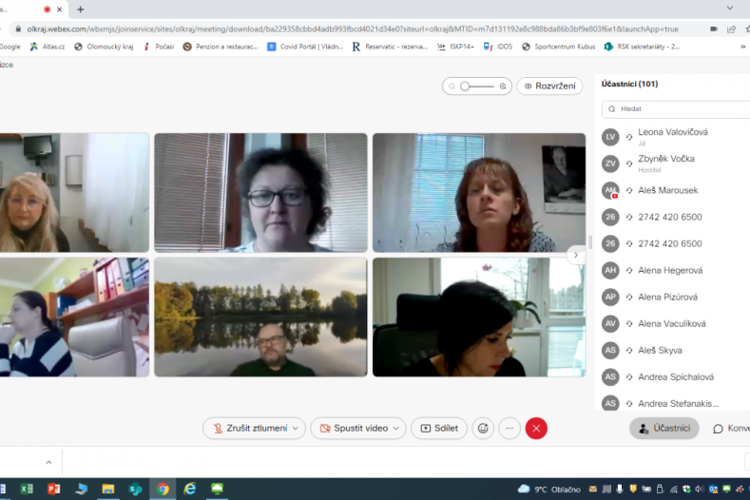Click the reactions smiley icon
The height and width of the screenshot is (500, 750).
click(x=483, y=429)
